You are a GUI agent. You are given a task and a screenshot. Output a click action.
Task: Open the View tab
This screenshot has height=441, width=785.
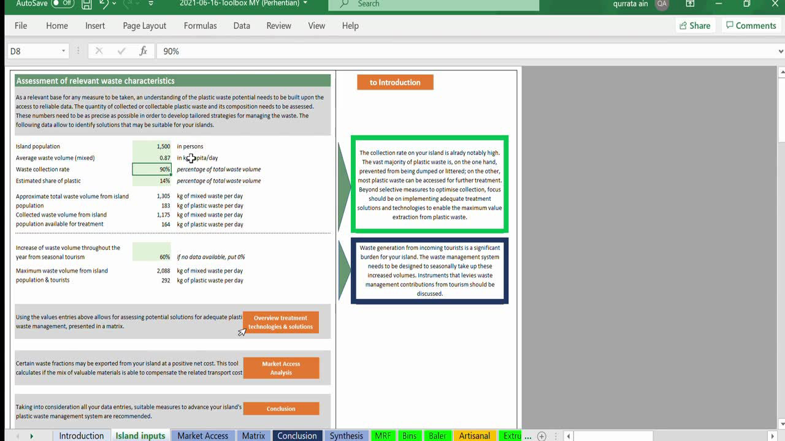pyautogui.click(x=316, y=26)
